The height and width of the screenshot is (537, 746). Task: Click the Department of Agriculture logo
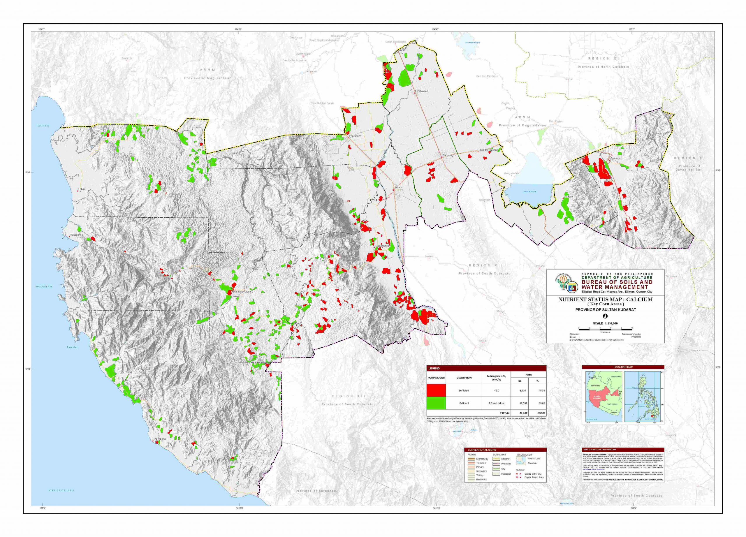pyautogui.click(x=563, y=281)
